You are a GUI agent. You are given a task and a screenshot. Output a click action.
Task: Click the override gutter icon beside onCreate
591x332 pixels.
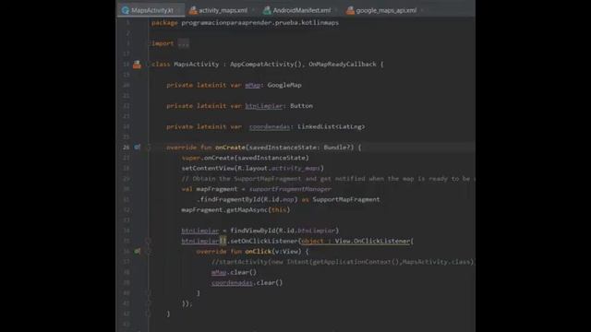coord(138,148)
